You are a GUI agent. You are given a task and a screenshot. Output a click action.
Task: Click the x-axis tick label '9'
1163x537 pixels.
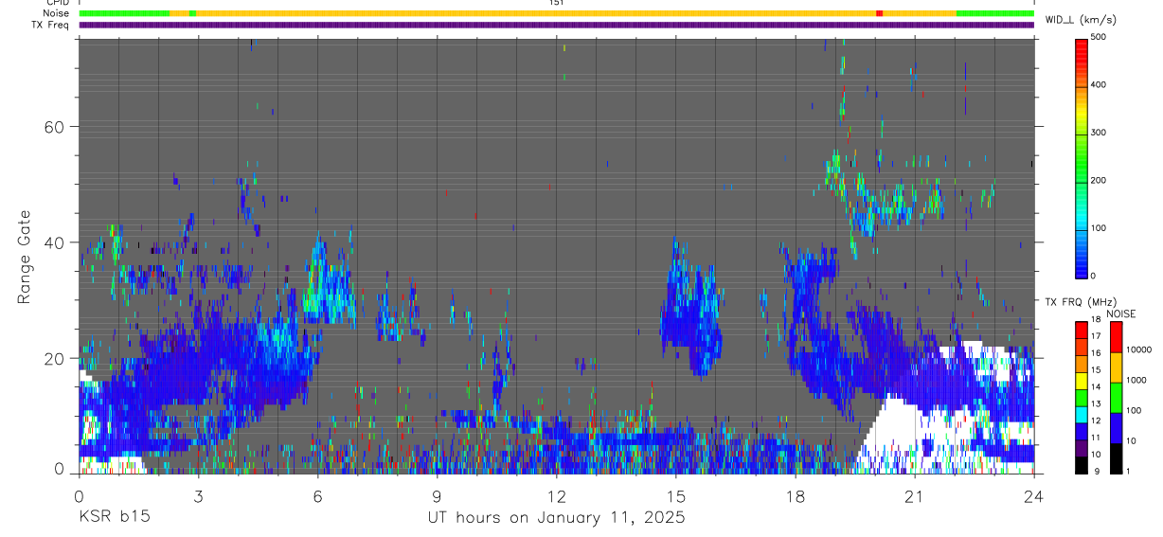437,496
